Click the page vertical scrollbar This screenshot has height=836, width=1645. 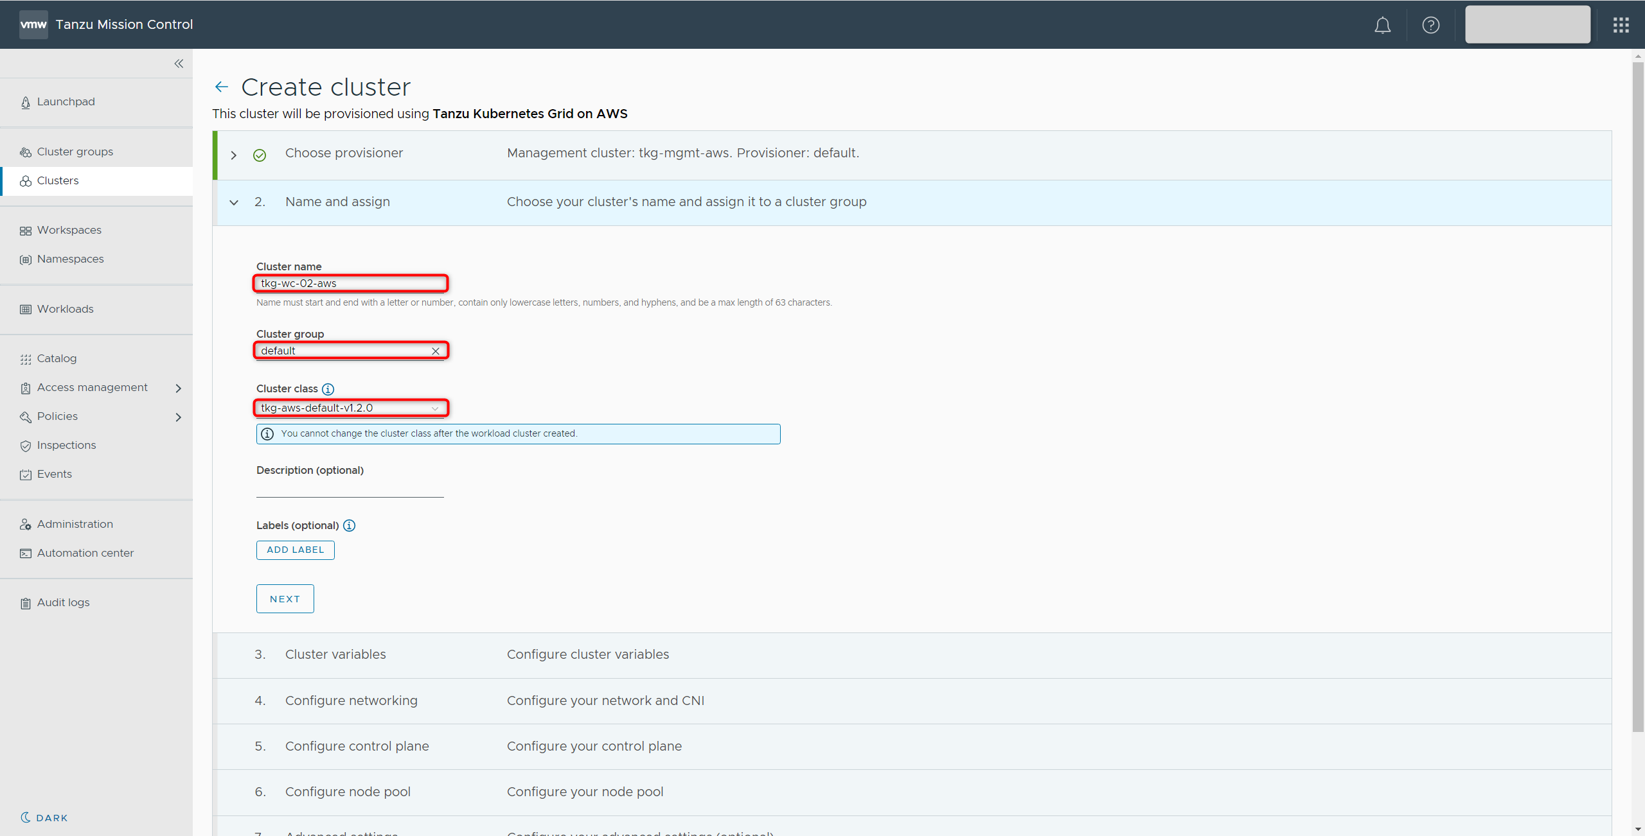pos(1637,385)
